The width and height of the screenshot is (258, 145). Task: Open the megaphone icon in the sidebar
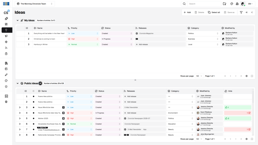click(x=6, y=36)
